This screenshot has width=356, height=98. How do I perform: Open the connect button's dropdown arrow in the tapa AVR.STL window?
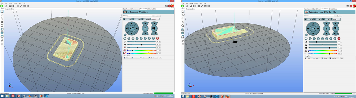click(x=4, y=6)
